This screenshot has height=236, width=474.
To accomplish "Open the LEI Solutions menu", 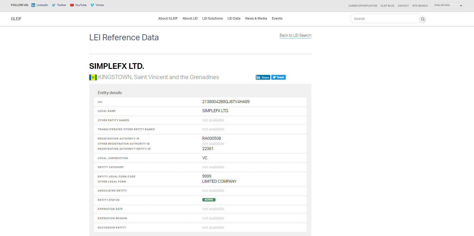I will pyautogui.click(x=213, y=18).
